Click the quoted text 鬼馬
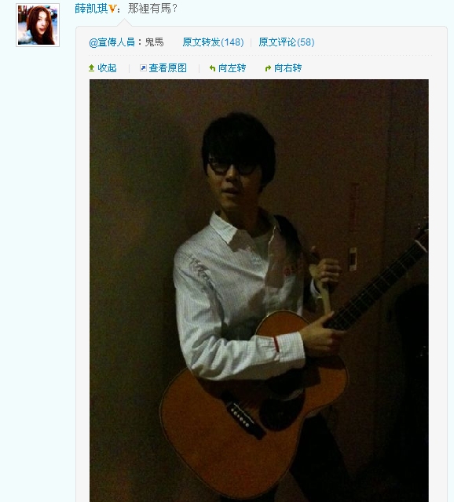Viewport: 454px width, 502px height. click(154, 42)
